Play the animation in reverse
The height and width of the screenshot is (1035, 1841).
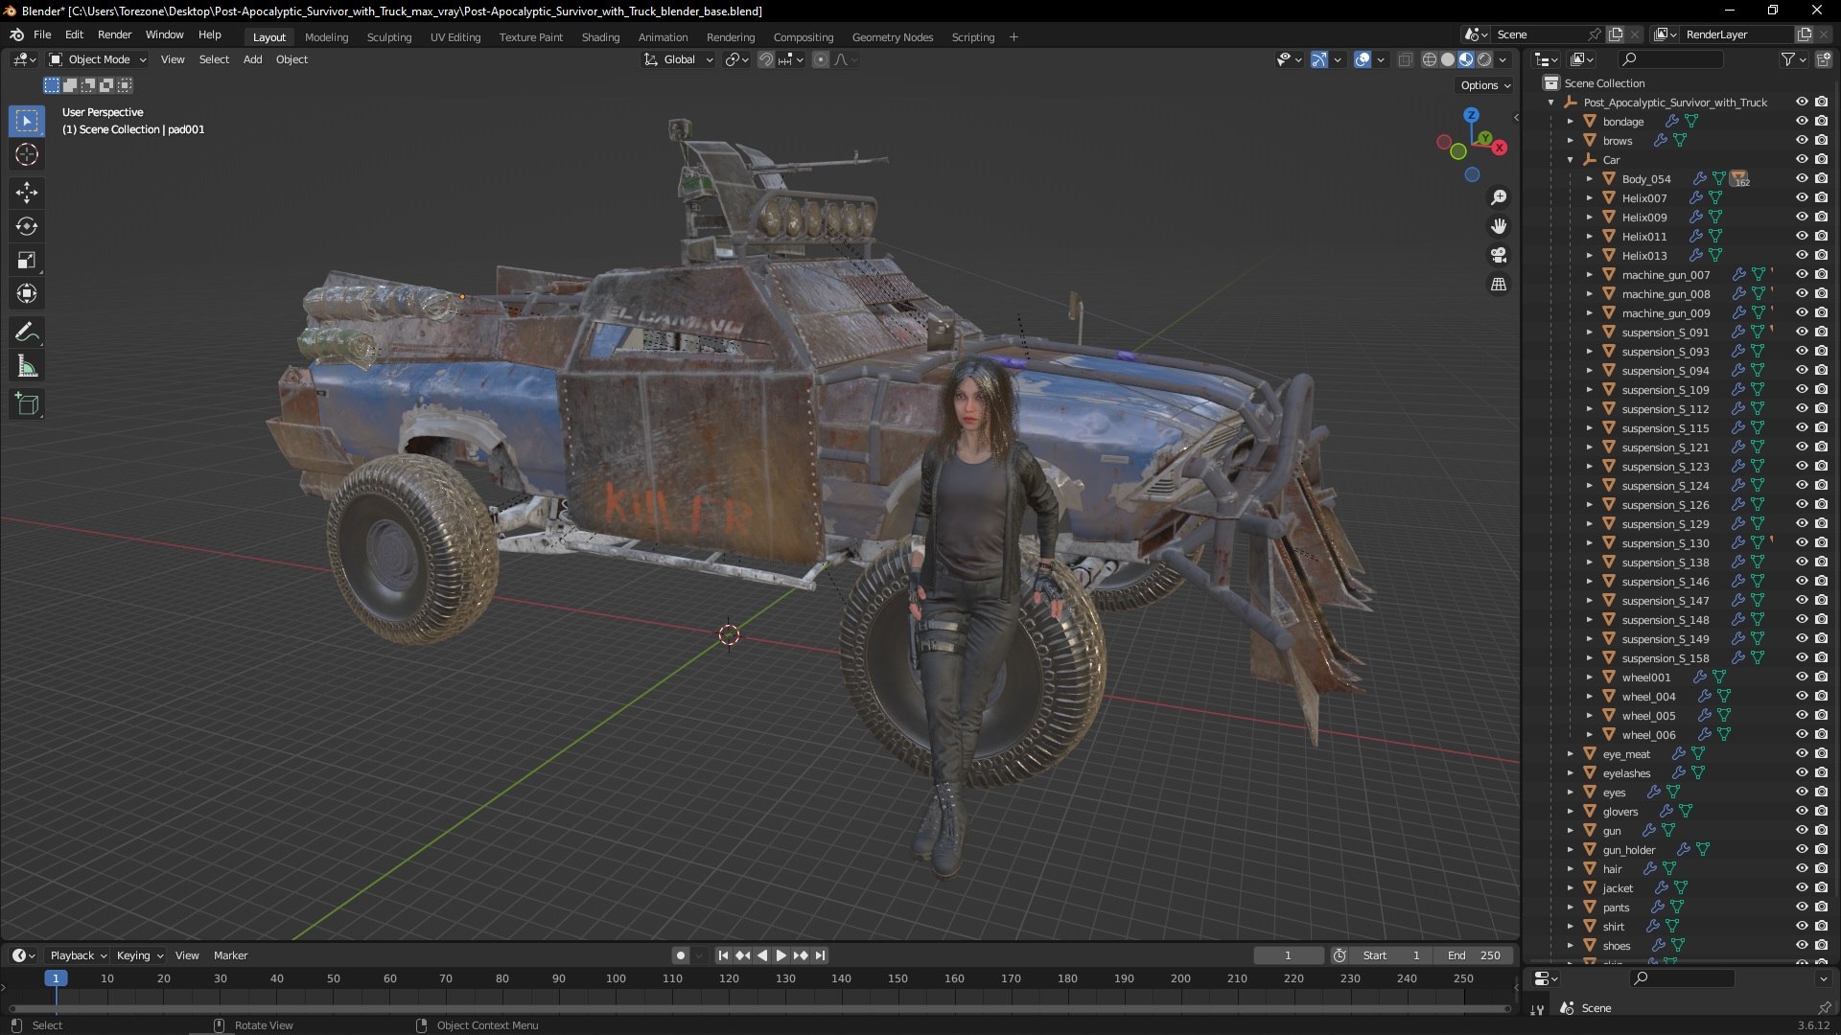click(762, 955)
